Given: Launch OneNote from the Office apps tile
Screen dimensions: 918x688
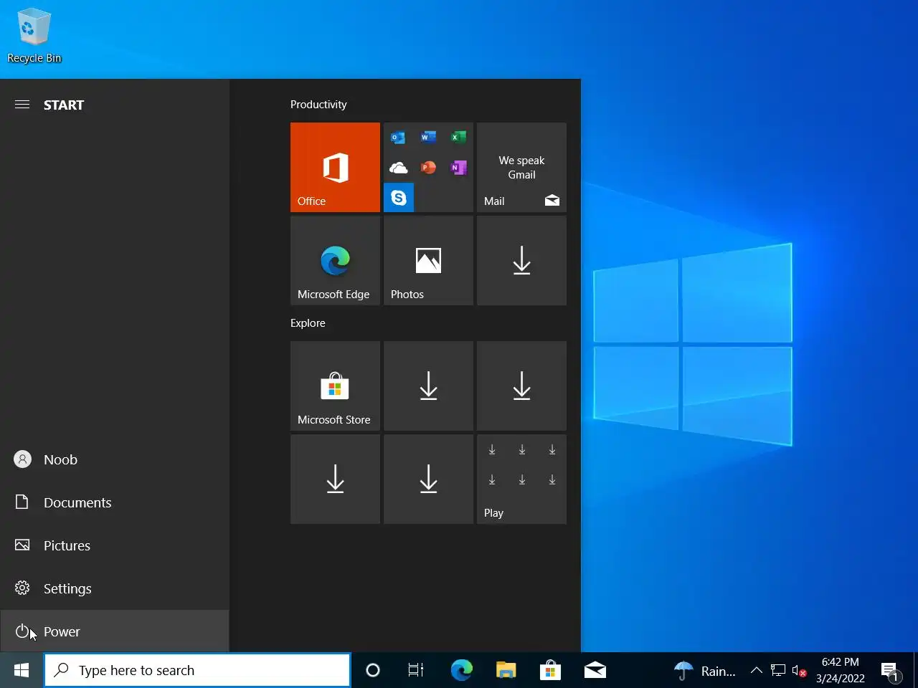Looking at the screenshot, I should pyautogui.click(x=458, y=168).
